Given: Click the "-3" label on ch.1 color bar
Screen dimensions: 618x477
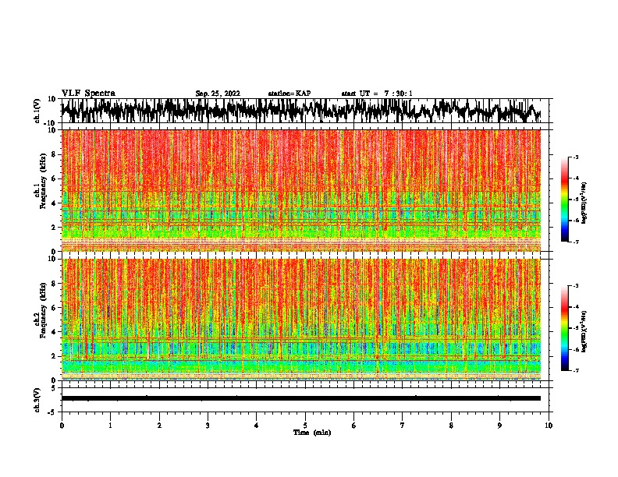Looking at the screenshot, I should click(x=576, y=157).
